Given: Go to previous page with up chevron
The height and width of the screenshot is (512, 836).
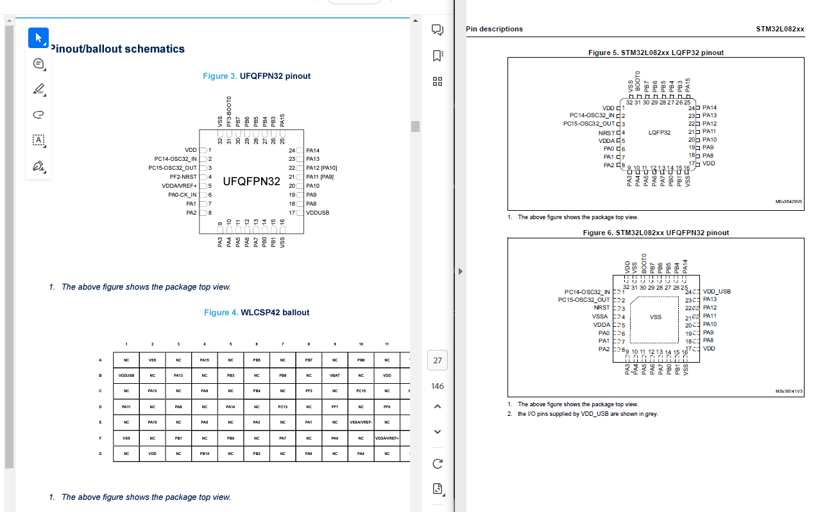Looking at the screenshot, I should (x=437, y=406).
